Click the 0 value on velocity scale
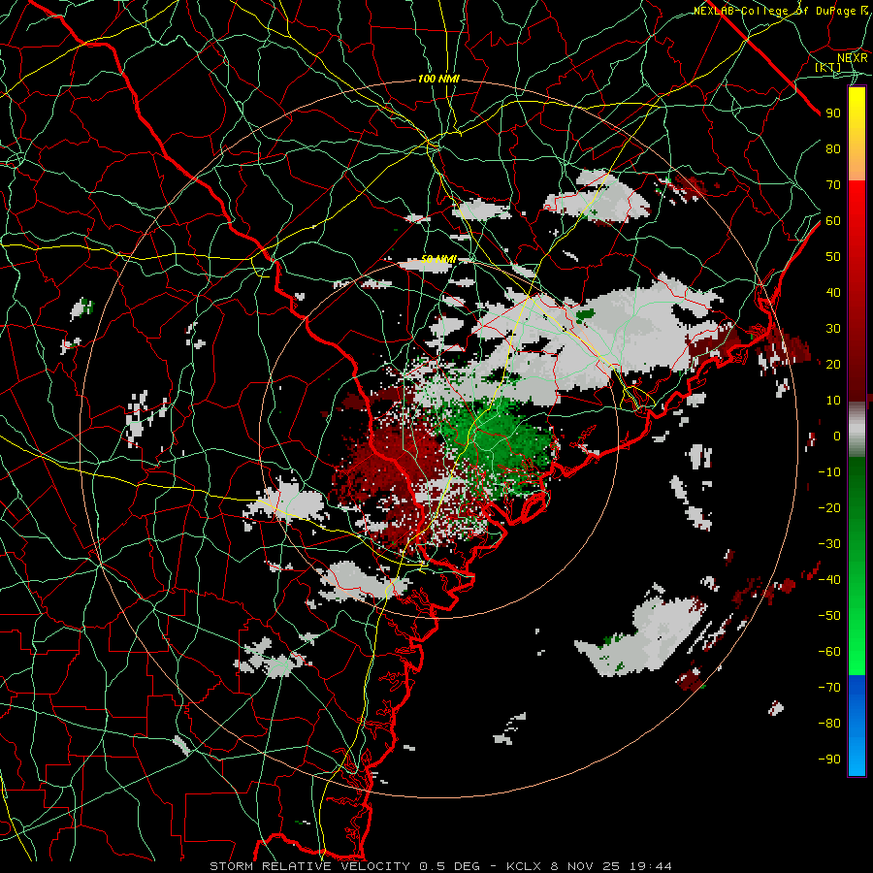This screenshot has height=873, width=873. point(837,436)
